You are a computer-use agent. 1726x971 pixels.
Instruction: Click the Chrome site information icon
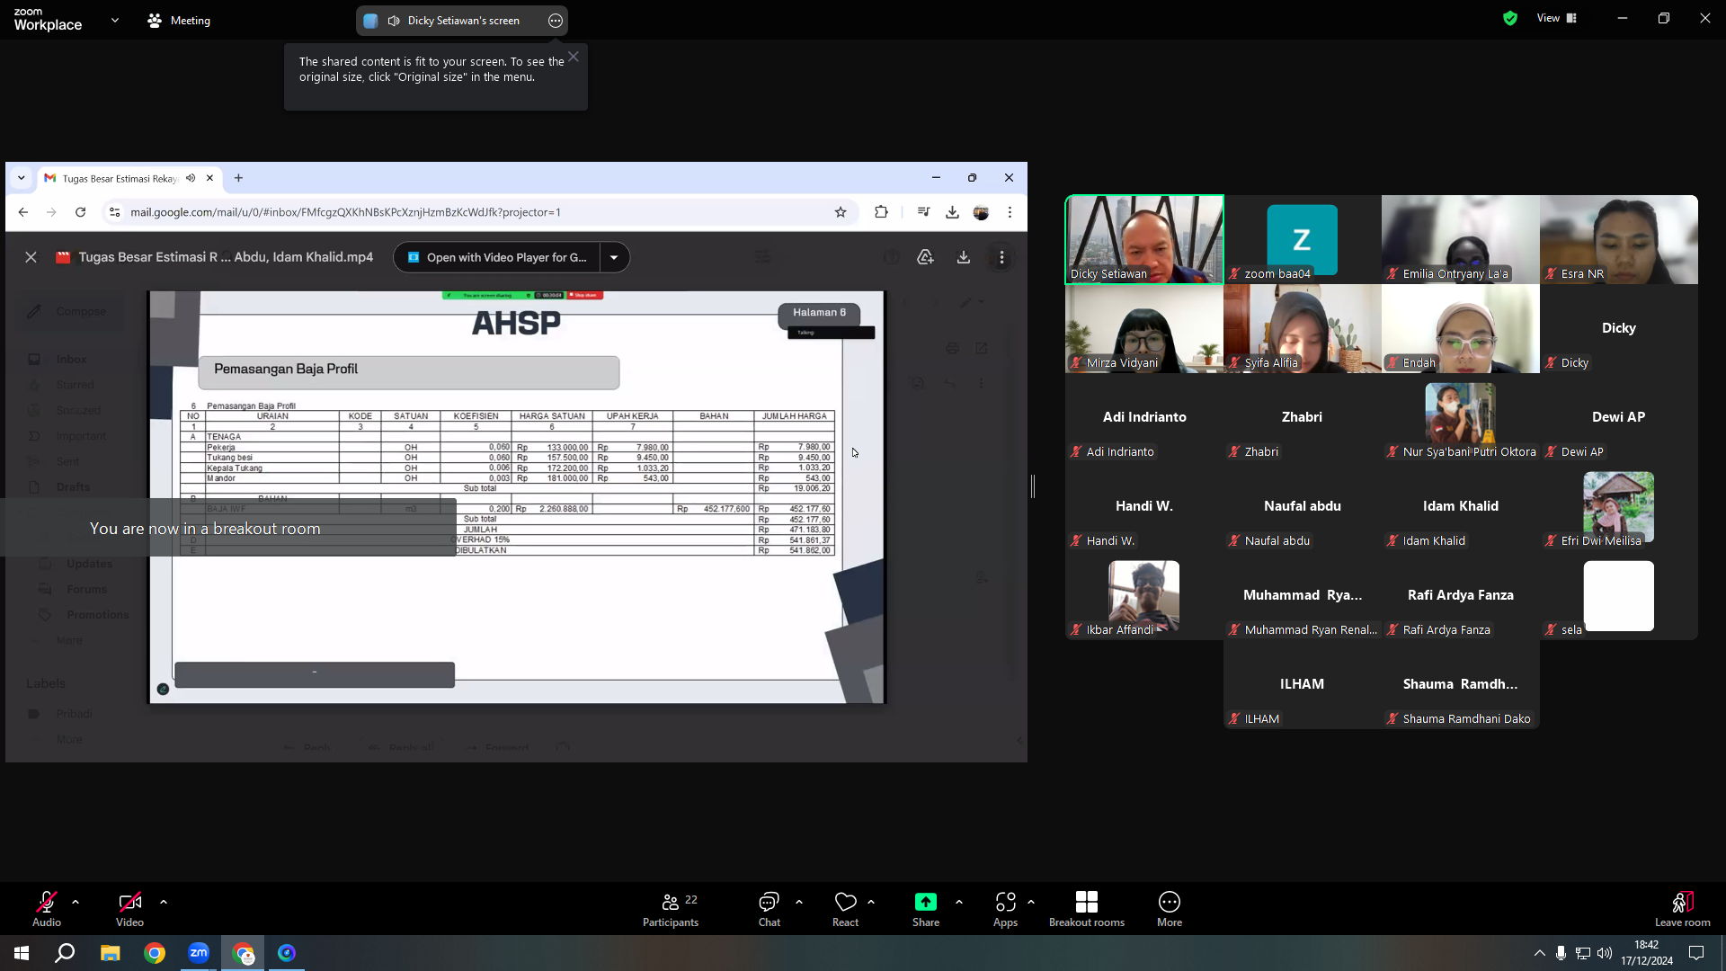(114, 212)
